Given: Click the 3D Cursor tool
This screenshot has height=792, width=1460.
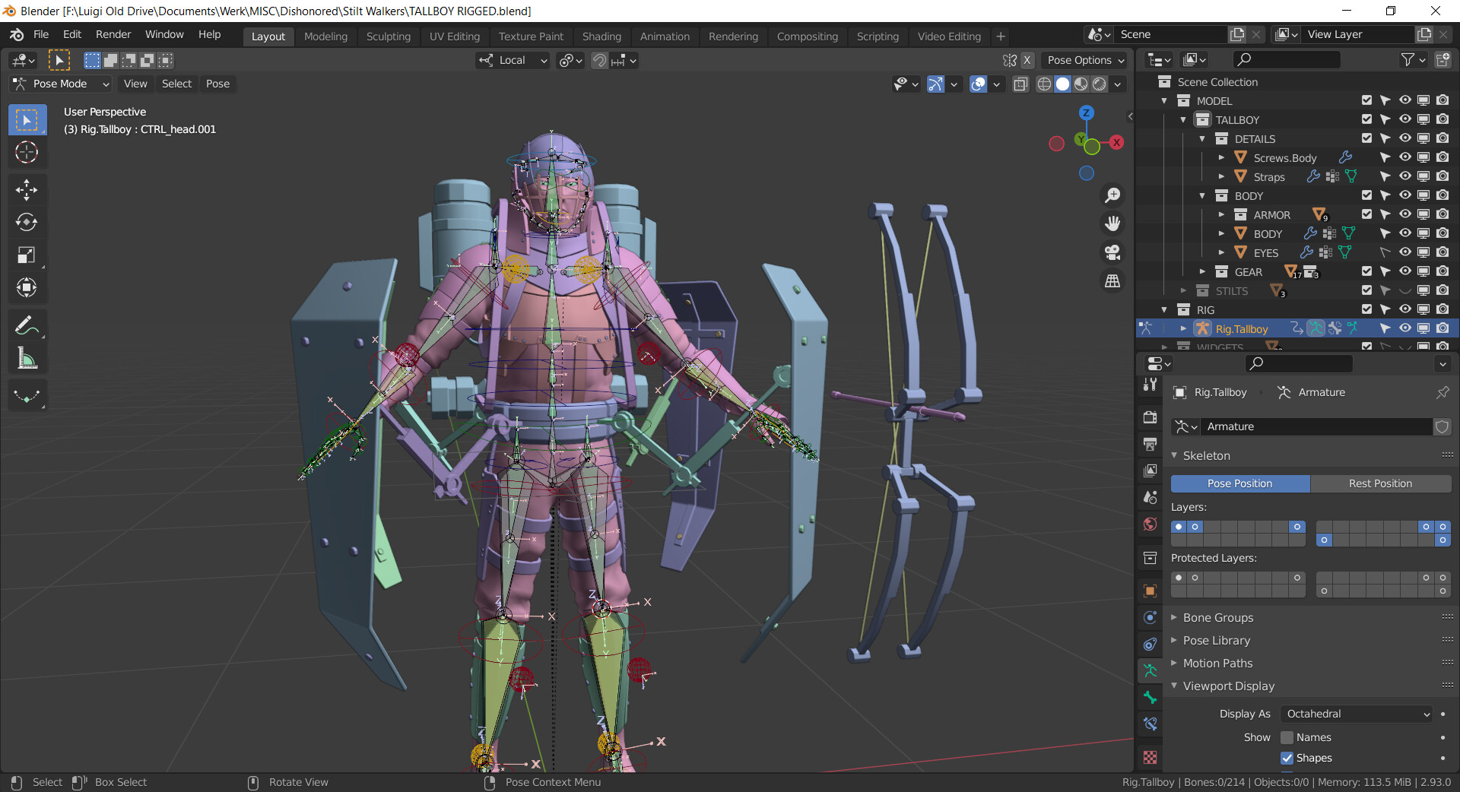Looking at the screenshot, I should [x=27, y=153].
